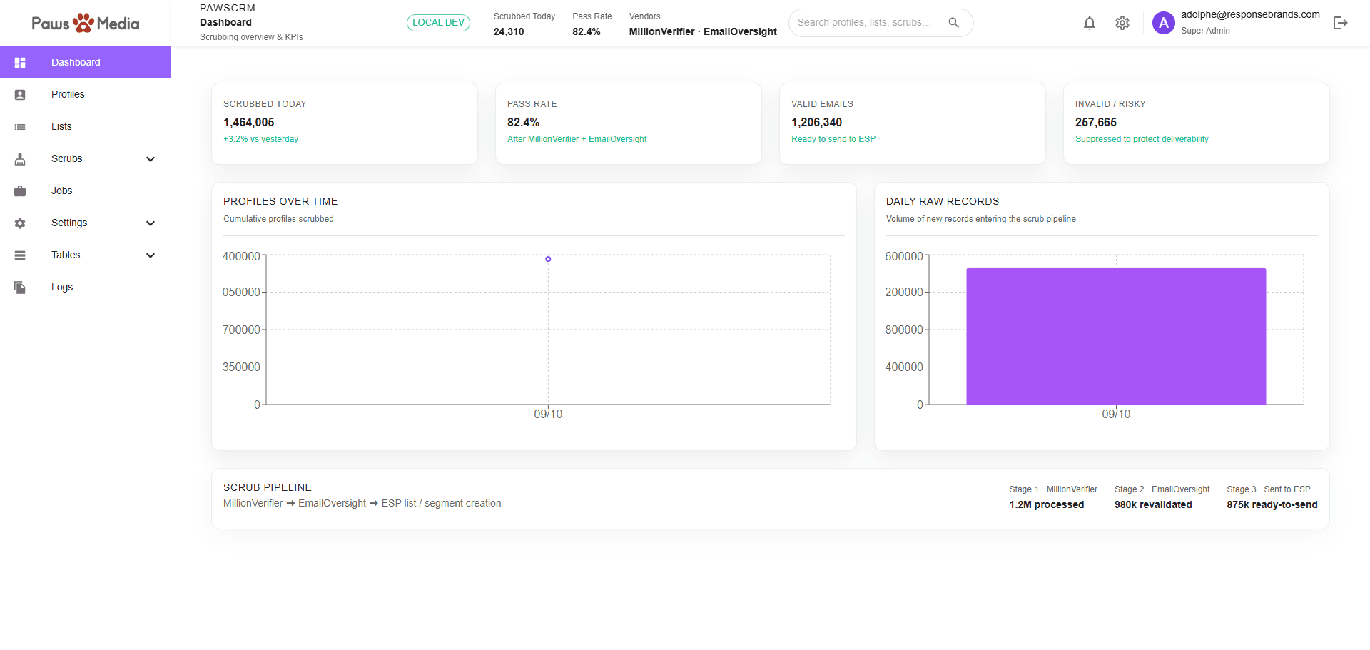Click the purple bar in Daily Raw Records
The image size is (1370, 650).
pos(1115,335)
